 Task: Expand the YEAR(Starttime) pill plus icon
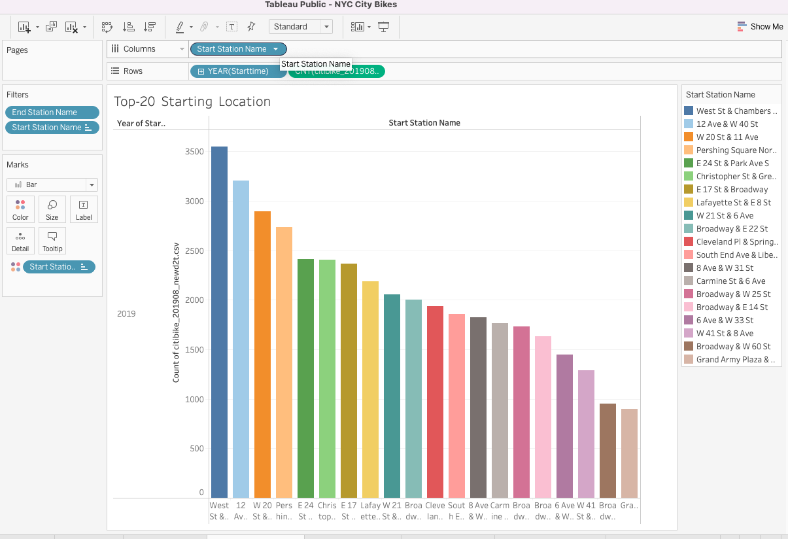click(201, 71)
